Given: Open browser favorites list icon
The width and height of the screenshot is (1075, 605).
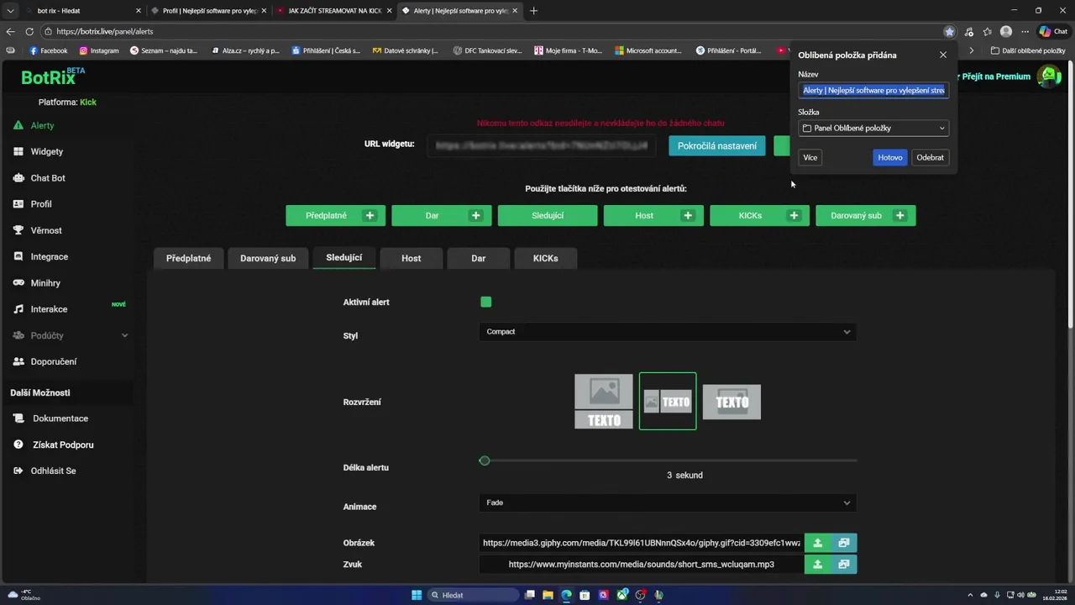Looking at the screenshot, I should 988,32.
